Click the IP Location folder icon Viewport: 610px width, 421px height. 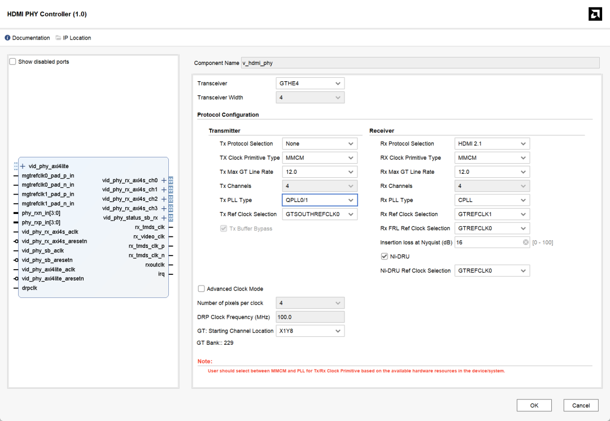pyautogui.click(x=58, y=38)
